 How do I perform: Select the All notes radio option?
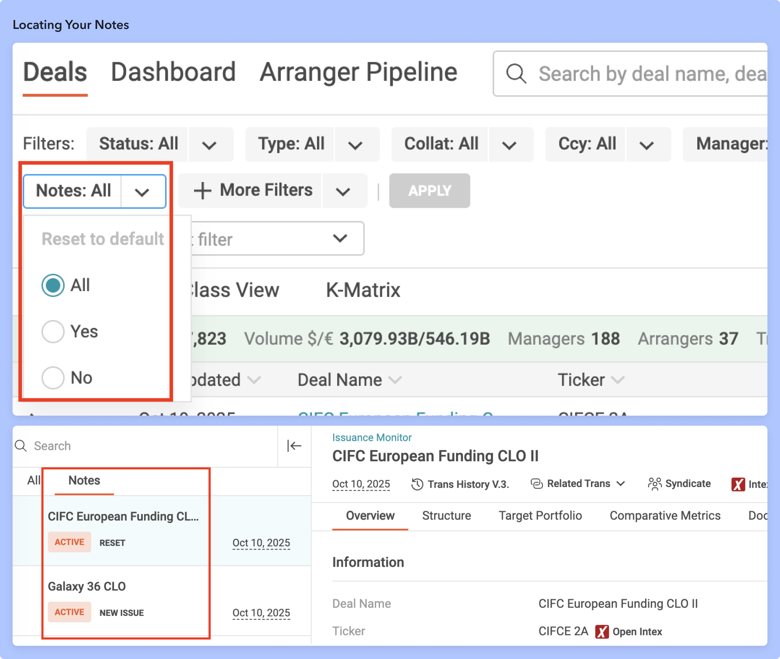[53, 285]
